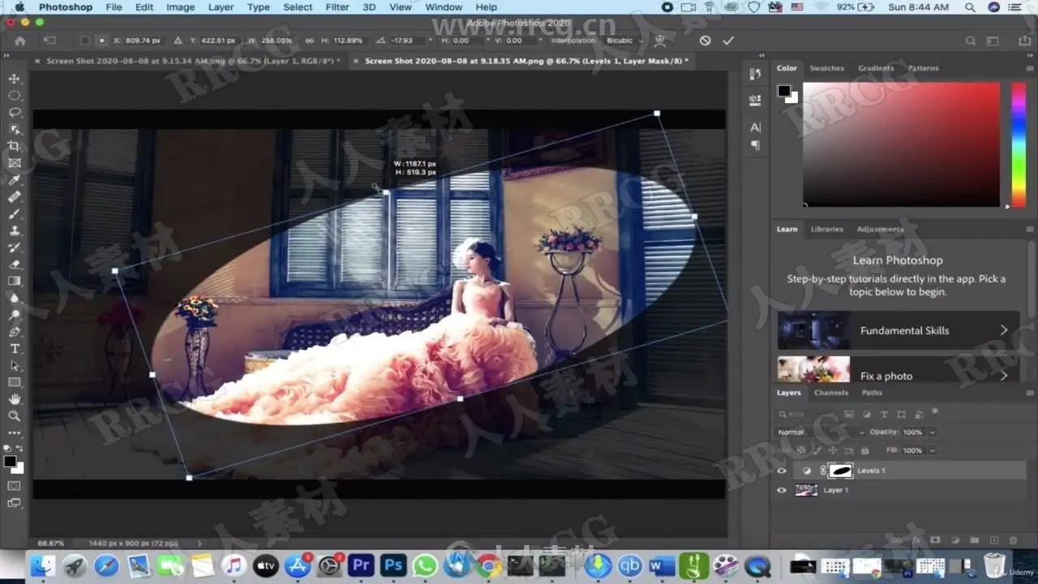Expand the Fix a photo tutorials
Image resolution: width=1038 pixels, height=584 pixels.
(899, 371)
